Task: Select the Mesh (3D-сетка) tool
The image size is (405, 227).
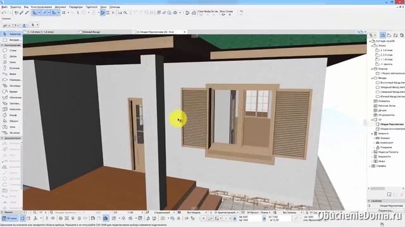Action: 11,133
